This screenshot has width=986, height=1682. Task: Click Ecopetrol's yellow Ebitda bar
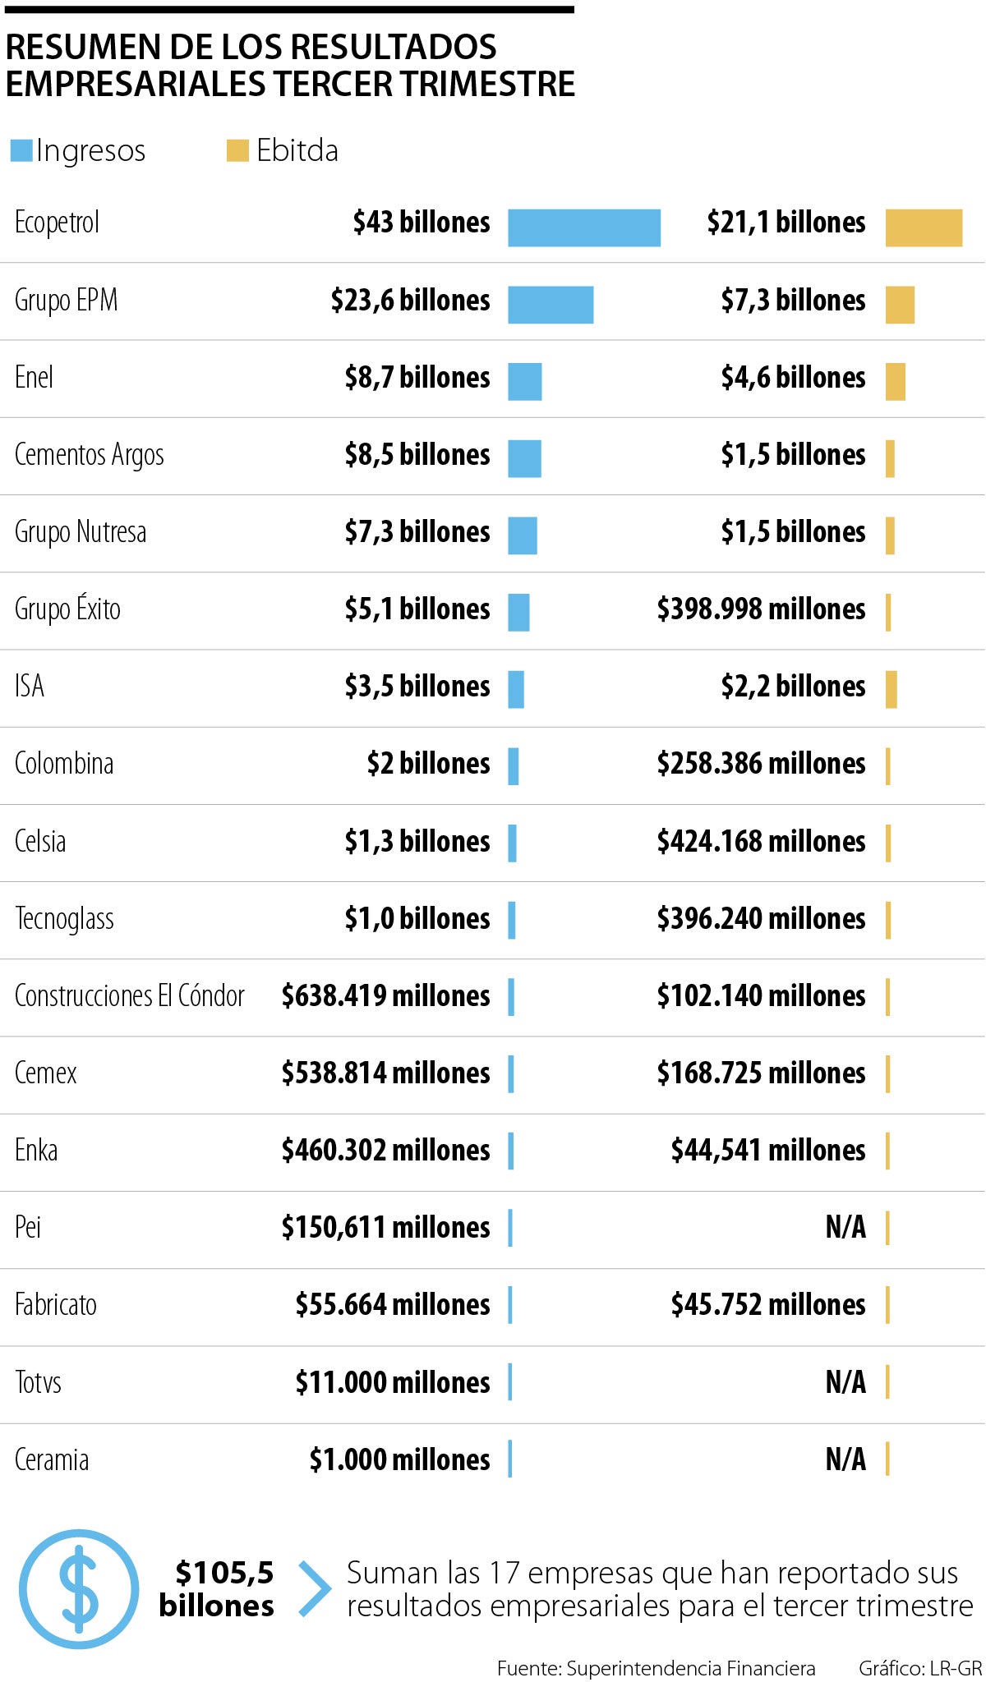[924, 227]
